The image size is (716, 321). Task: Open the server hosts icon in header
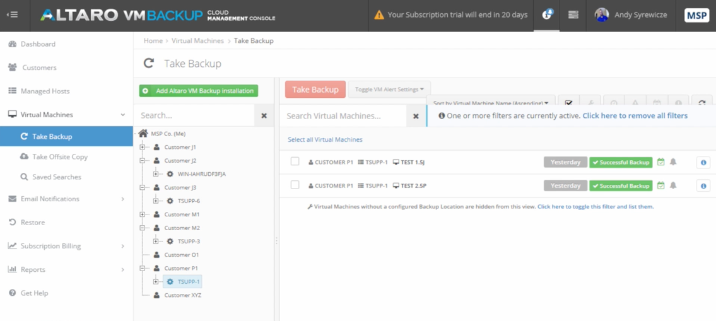tap(573, 15)
